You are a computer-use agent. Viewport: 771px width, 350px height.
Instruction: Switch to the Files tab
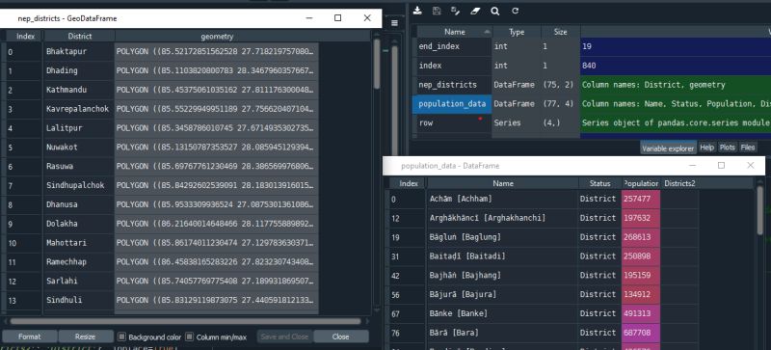[x=748, y=148]
